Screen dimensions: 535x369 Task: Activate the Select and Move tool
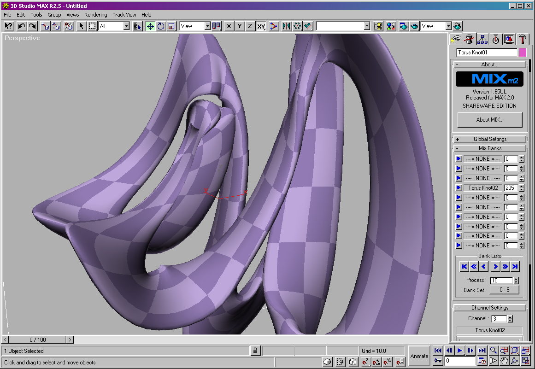[150, 26]
